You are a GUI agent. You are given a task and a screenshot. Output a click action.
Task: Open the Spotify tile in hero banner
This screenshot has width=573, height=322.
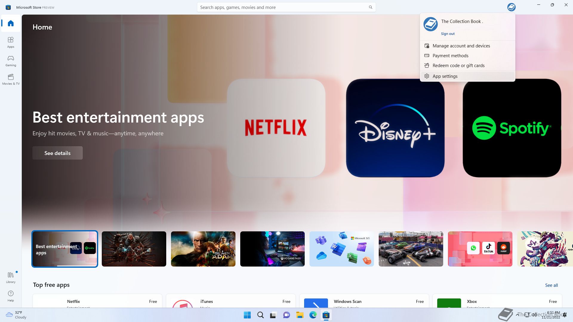[x=512, y=128]
